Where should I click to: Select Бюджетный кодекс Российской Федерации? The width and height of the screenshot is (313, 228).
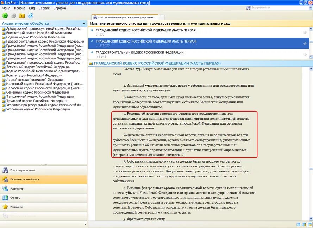coord(37,33)
